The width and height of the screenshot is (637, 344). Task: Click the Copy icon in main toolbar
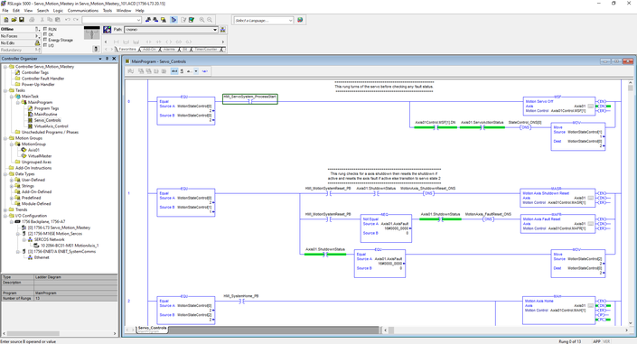[x=50, y=20]
